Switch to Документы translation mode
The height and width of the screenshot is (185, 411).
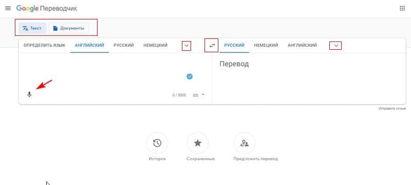pyautogui.click(x=69, y=28)
